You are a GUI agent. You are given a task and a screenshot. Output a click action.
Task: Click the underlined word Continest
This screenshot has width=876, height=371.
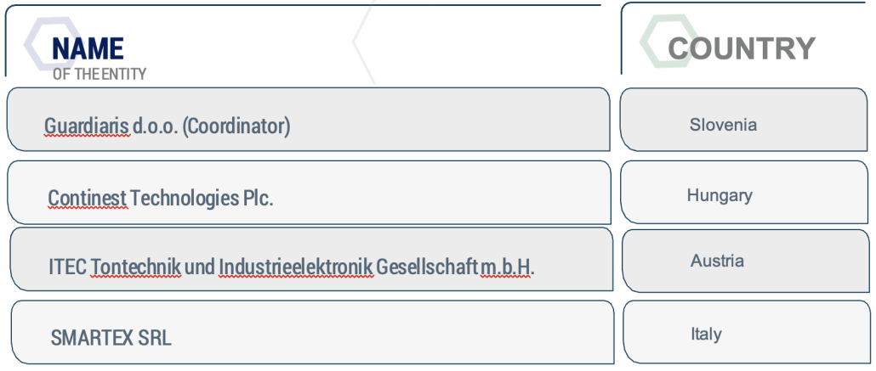tap(88, 198)
